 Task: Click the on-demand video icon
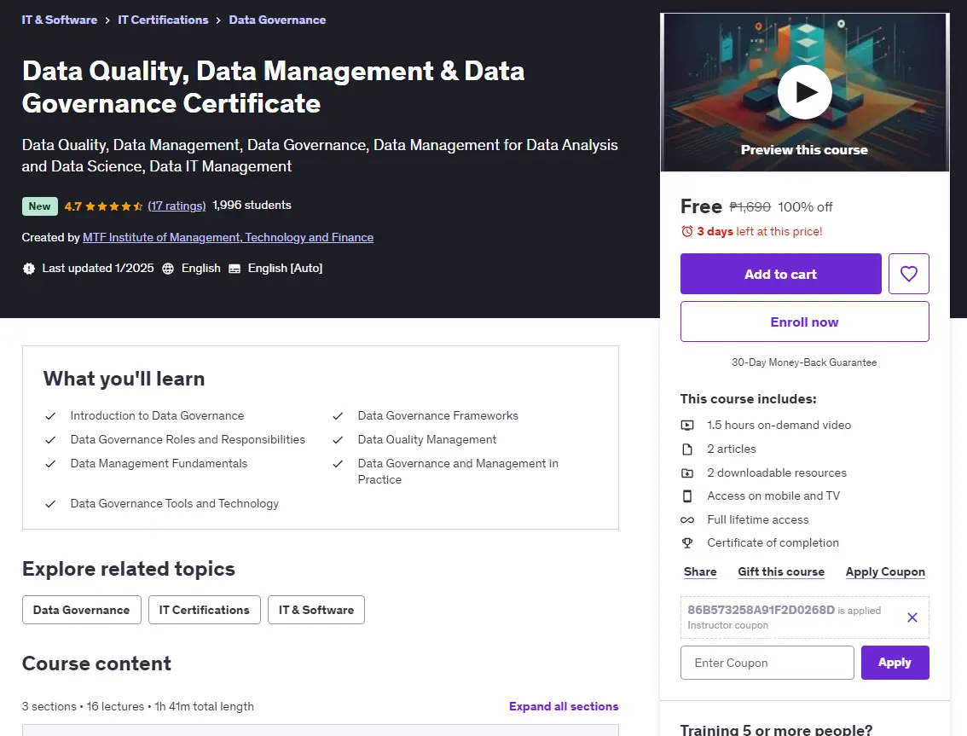click(687, 425)
